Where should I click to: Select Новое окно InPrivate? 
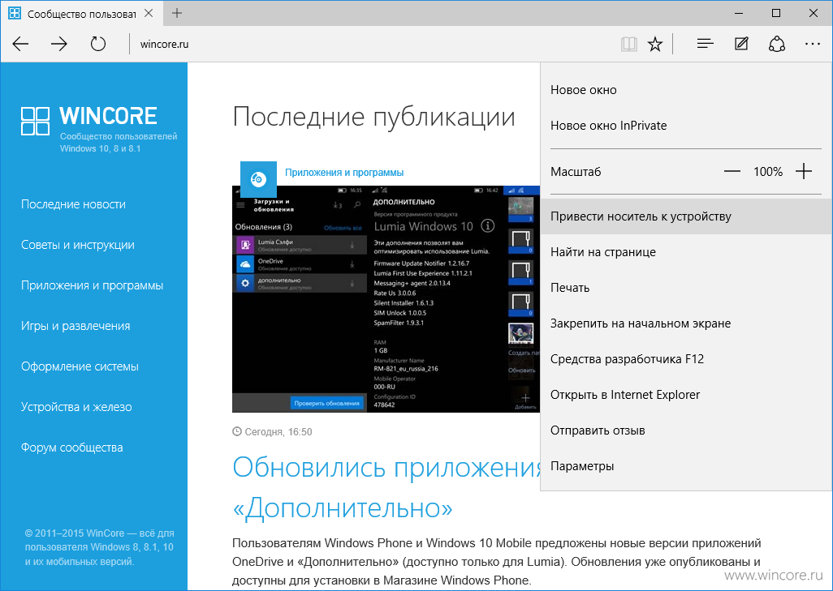pos(686,126)
